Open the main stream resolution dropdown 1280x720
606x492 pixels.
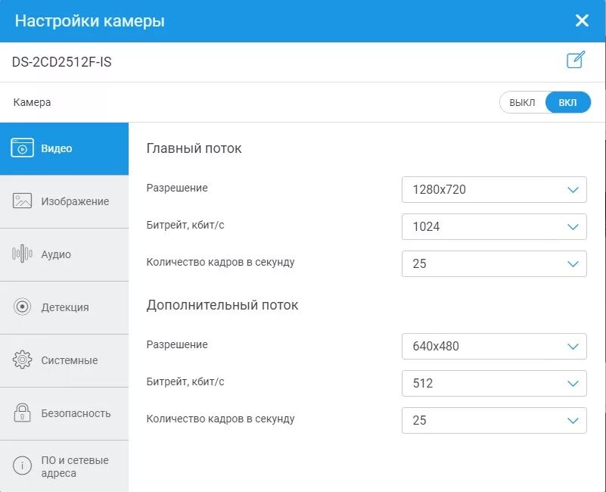(x=494, y=189)
